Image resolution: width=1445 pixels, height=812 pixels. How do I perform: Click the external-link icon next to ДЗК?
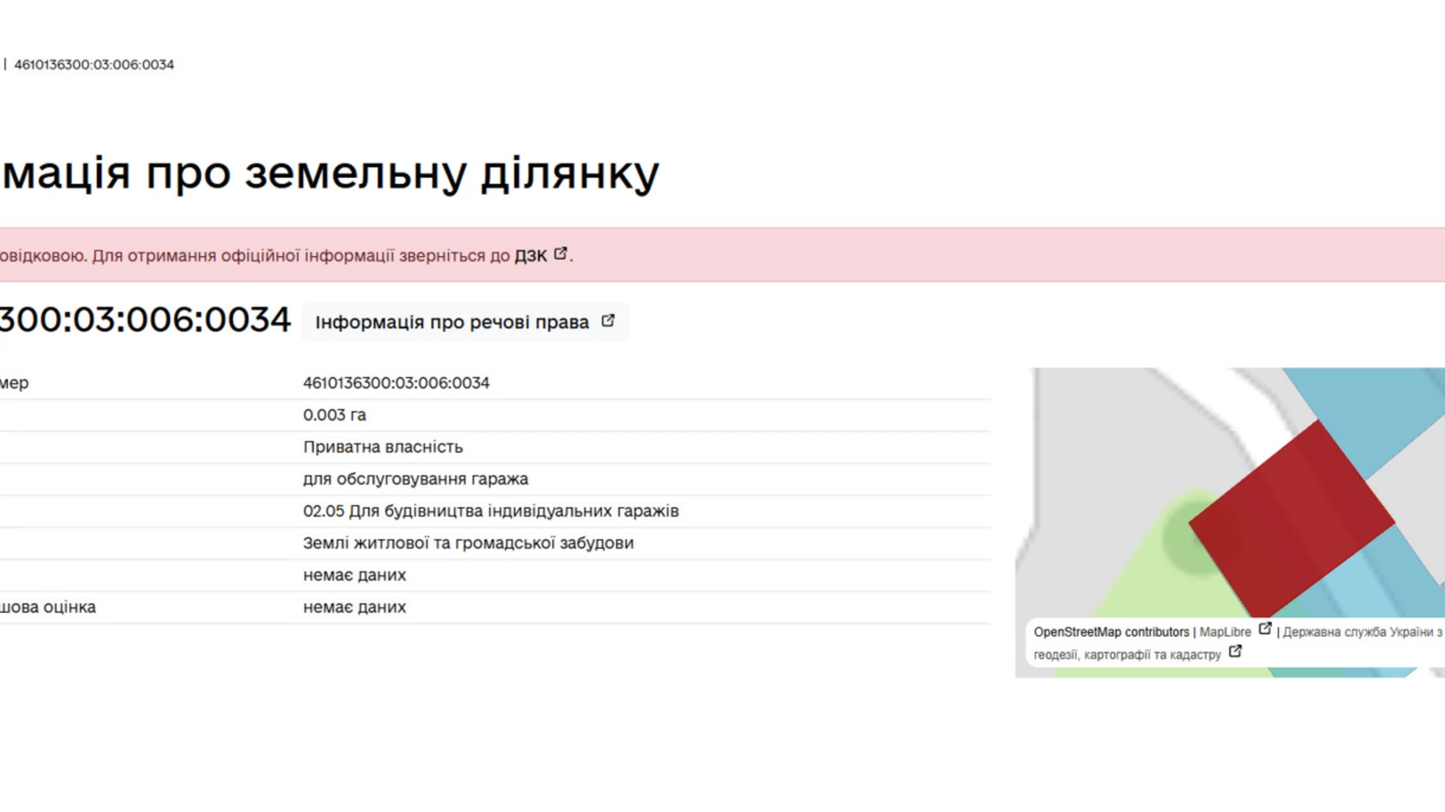click(561, 254)
